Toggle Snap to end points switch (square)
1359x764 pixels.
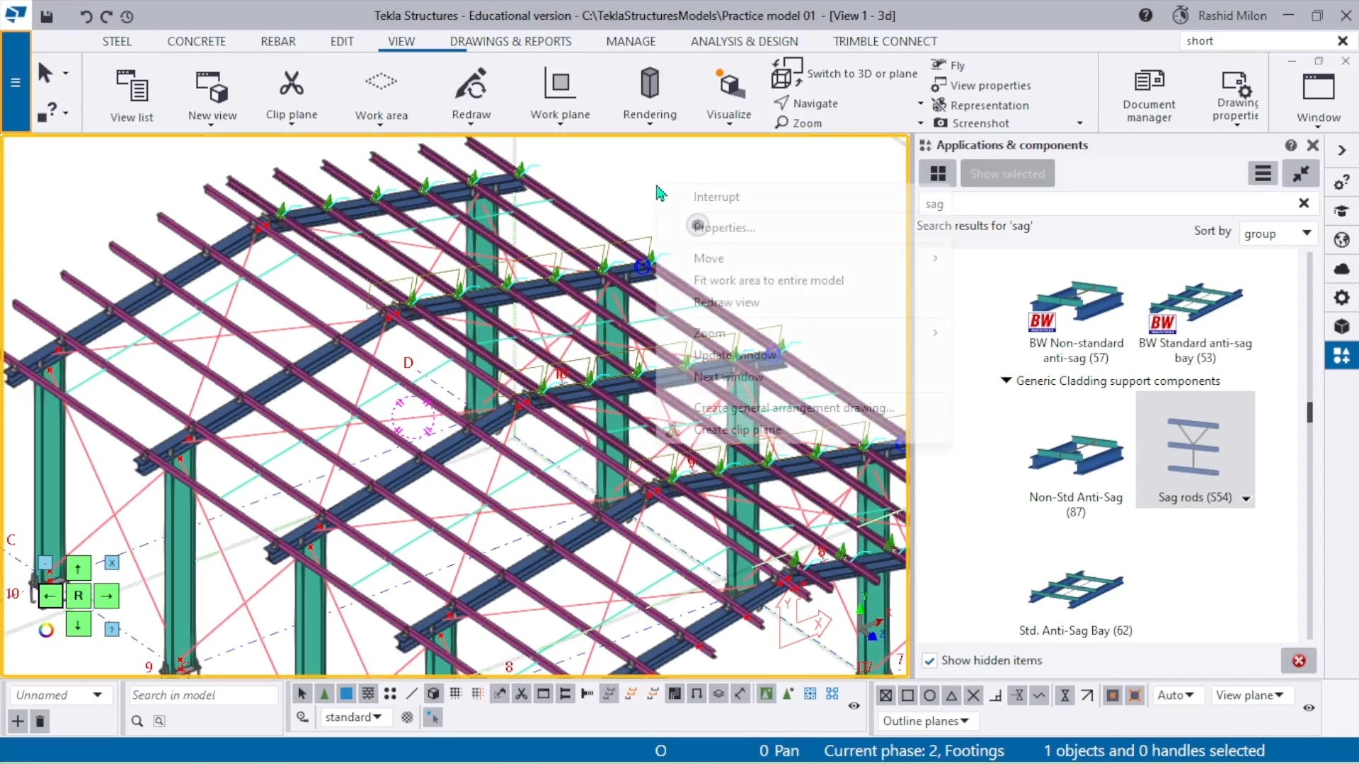click(907, 695)
